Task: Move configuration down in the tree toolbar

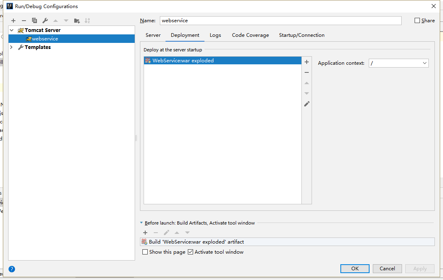Action: tap(66, 21)
